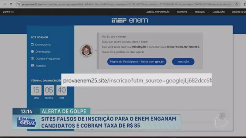Click the Término das Inscrições label
Image resolution: width=246 pixels, height=138 pixels.
coord(46,81)
